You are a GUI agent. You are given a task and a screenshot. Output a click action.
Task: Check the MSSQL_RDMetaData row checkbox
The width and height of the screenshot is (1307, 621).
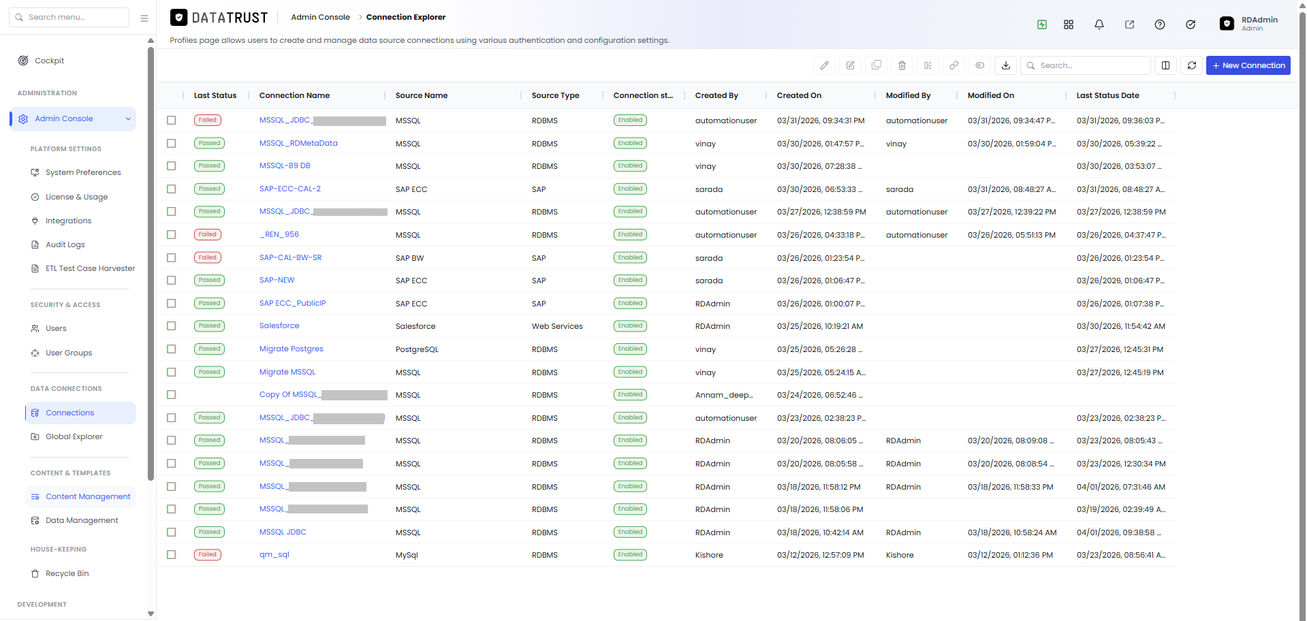[171, 143]
